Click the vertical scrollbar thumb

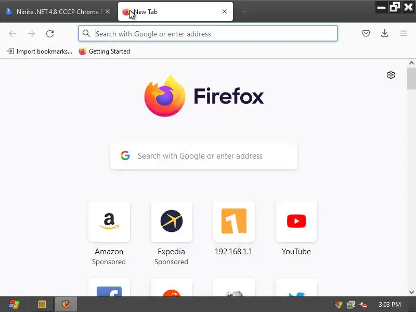tap(411, 79)
